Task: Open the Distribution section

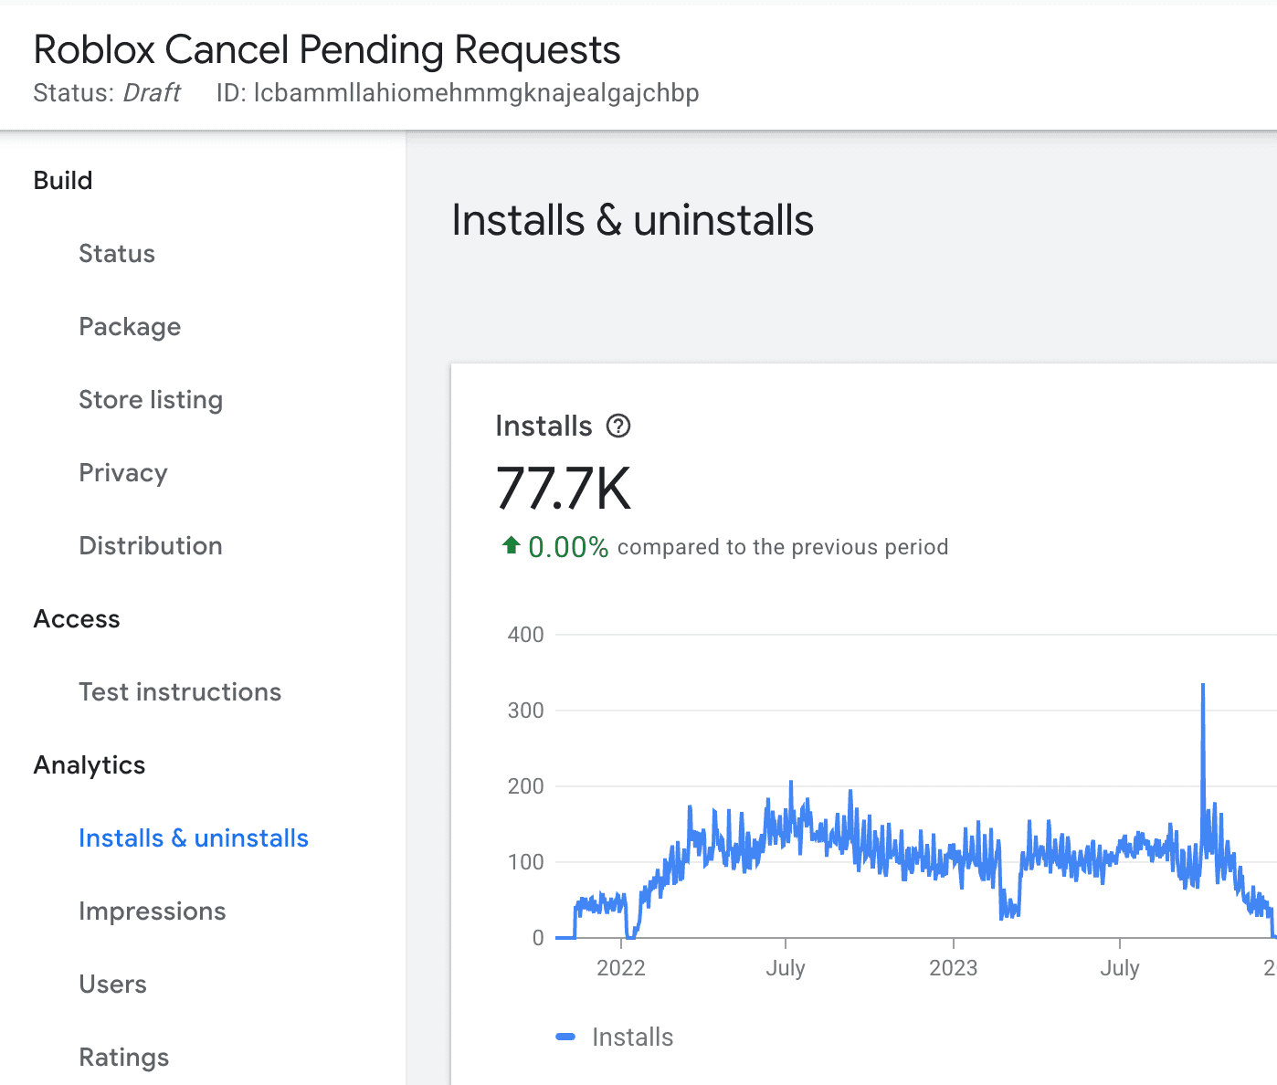Action: coord(151,545)
